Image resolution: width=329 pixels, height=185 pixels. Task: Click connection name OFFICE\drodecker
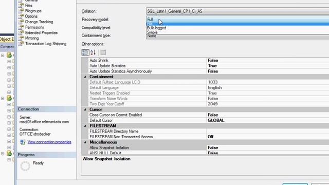[35, 134]
